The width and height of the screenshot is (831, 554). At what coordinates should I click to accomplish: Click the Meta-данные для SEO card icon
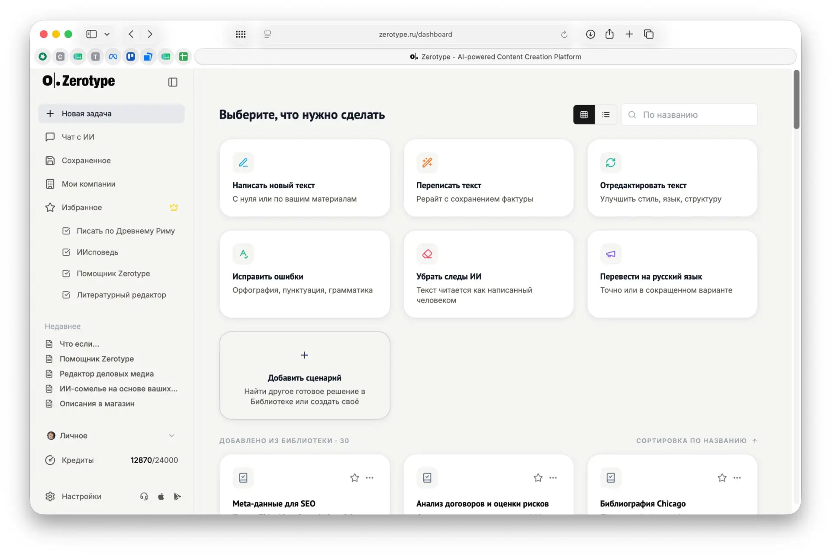click(243, 478)
